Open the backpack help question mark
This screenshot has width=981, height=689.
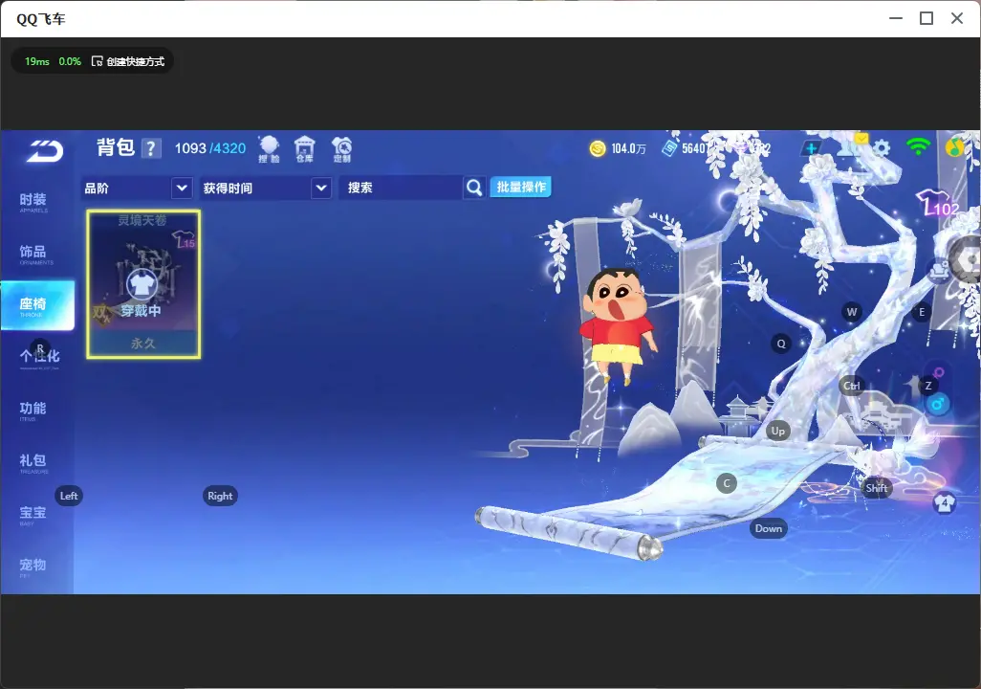(x=150, y=148)
